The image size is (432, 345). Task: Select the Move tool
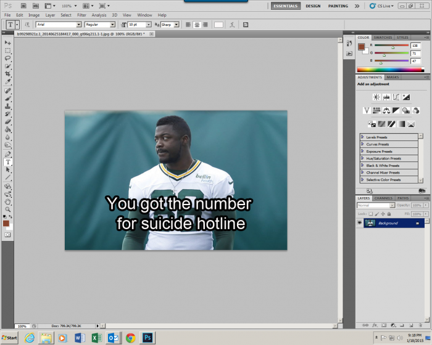pyautogui.click(x=8, y=43)
